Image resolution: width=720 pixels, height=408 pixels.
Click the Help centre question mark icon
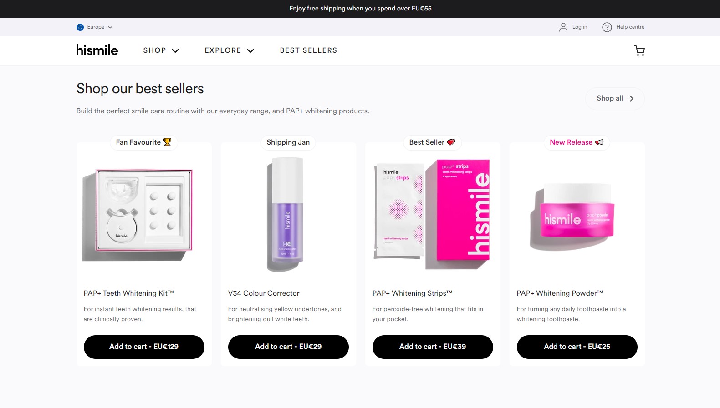coord(607,27)
